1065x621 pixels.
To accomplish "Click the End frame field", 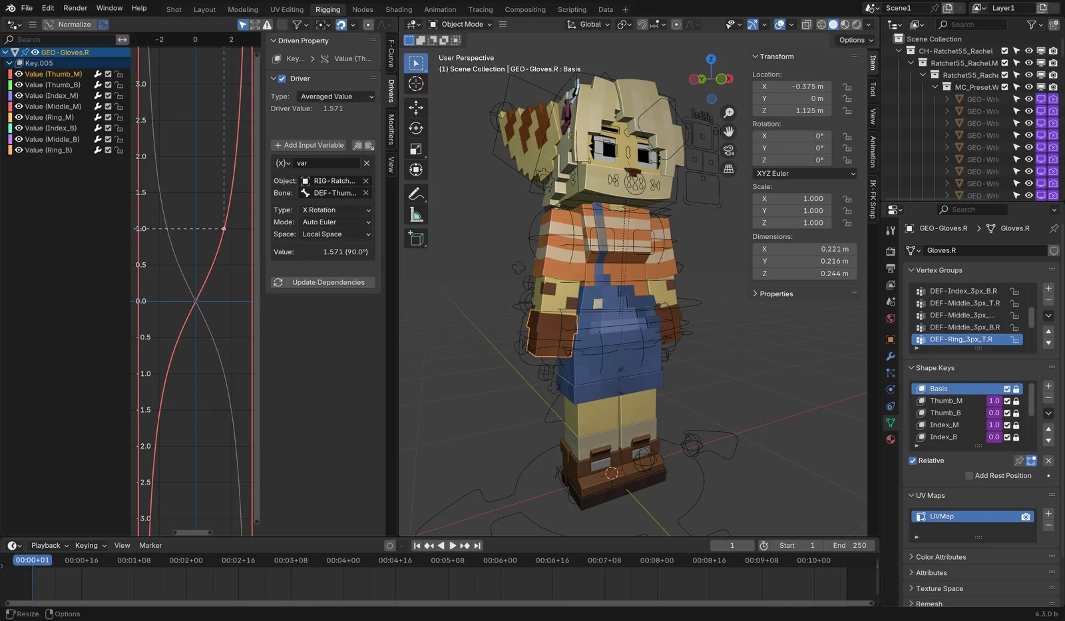I will (849, 545).
